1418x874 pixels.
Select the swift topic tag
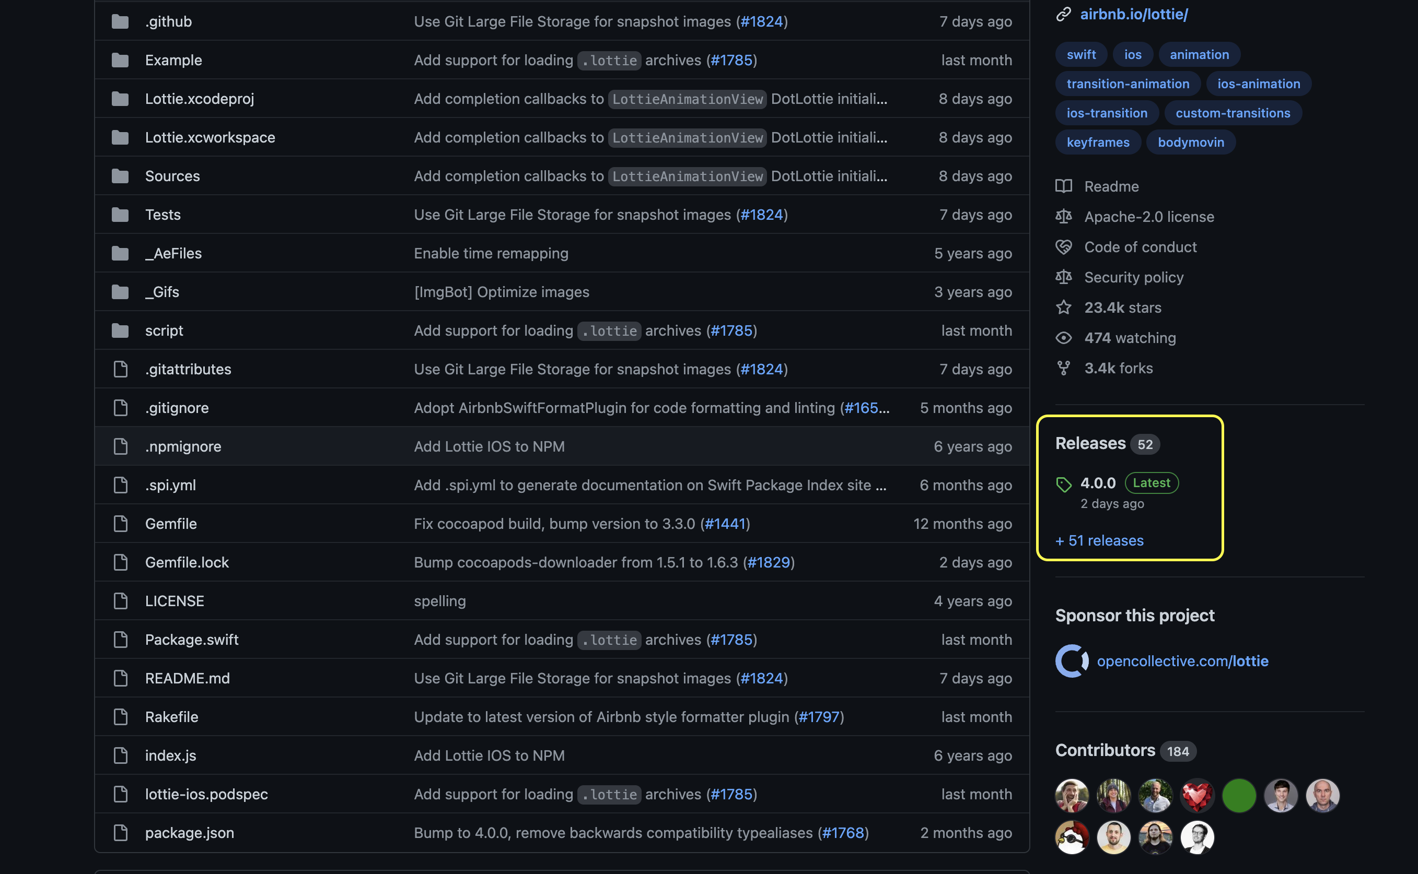(x=1081, y=54)
